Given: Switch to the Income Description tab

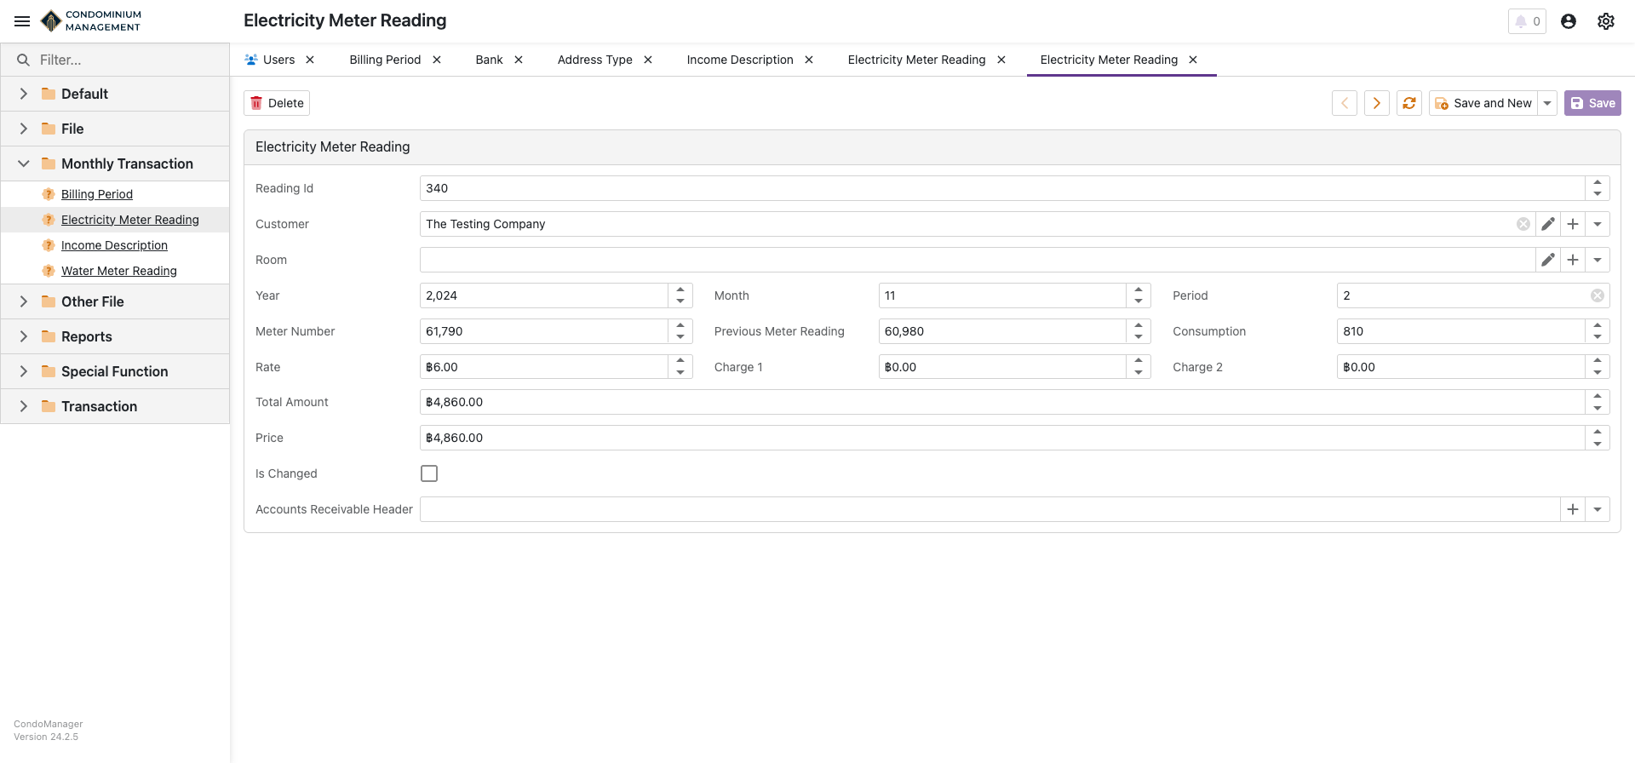Looking at the screenshot, I should 739,60.
